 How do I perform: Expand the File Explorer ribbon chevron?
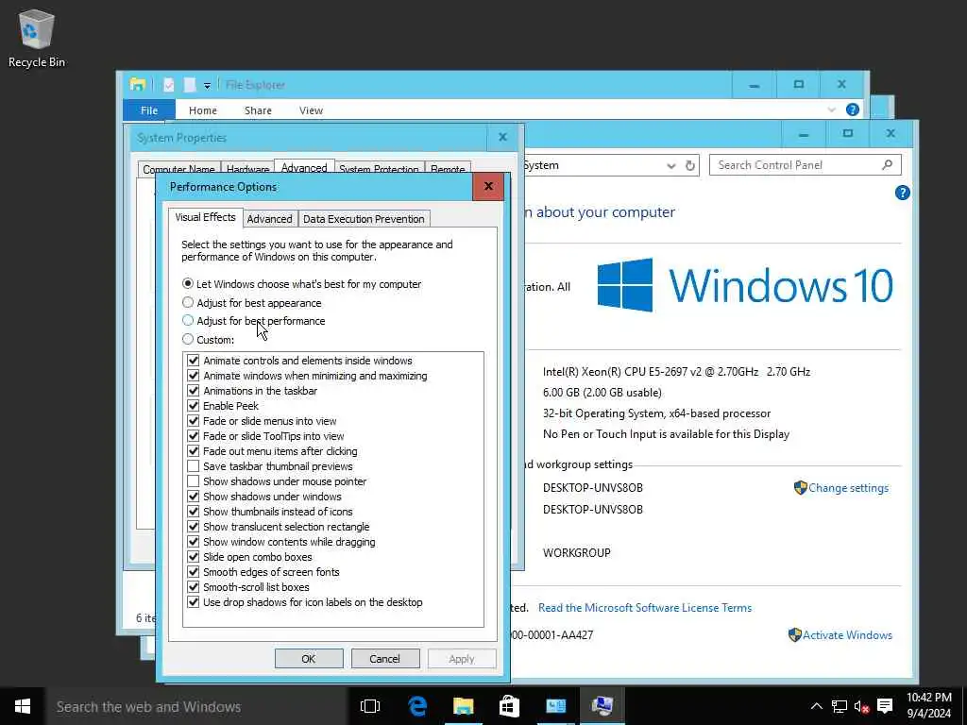pyautogui.click(x=831, y=110)
